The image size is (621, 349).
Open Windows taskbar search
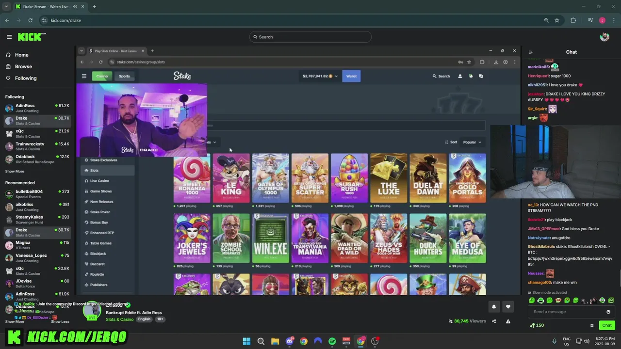[x=261, y=341]
